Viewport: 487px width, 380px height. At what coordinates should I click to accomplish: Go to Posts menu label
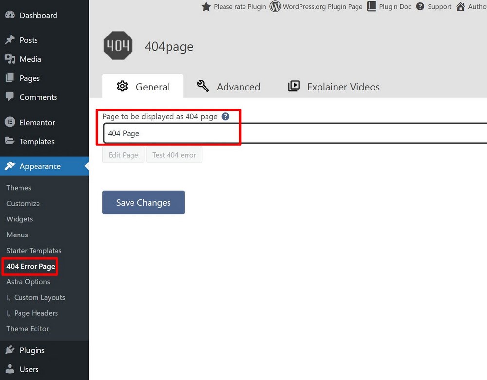(29, 40)
